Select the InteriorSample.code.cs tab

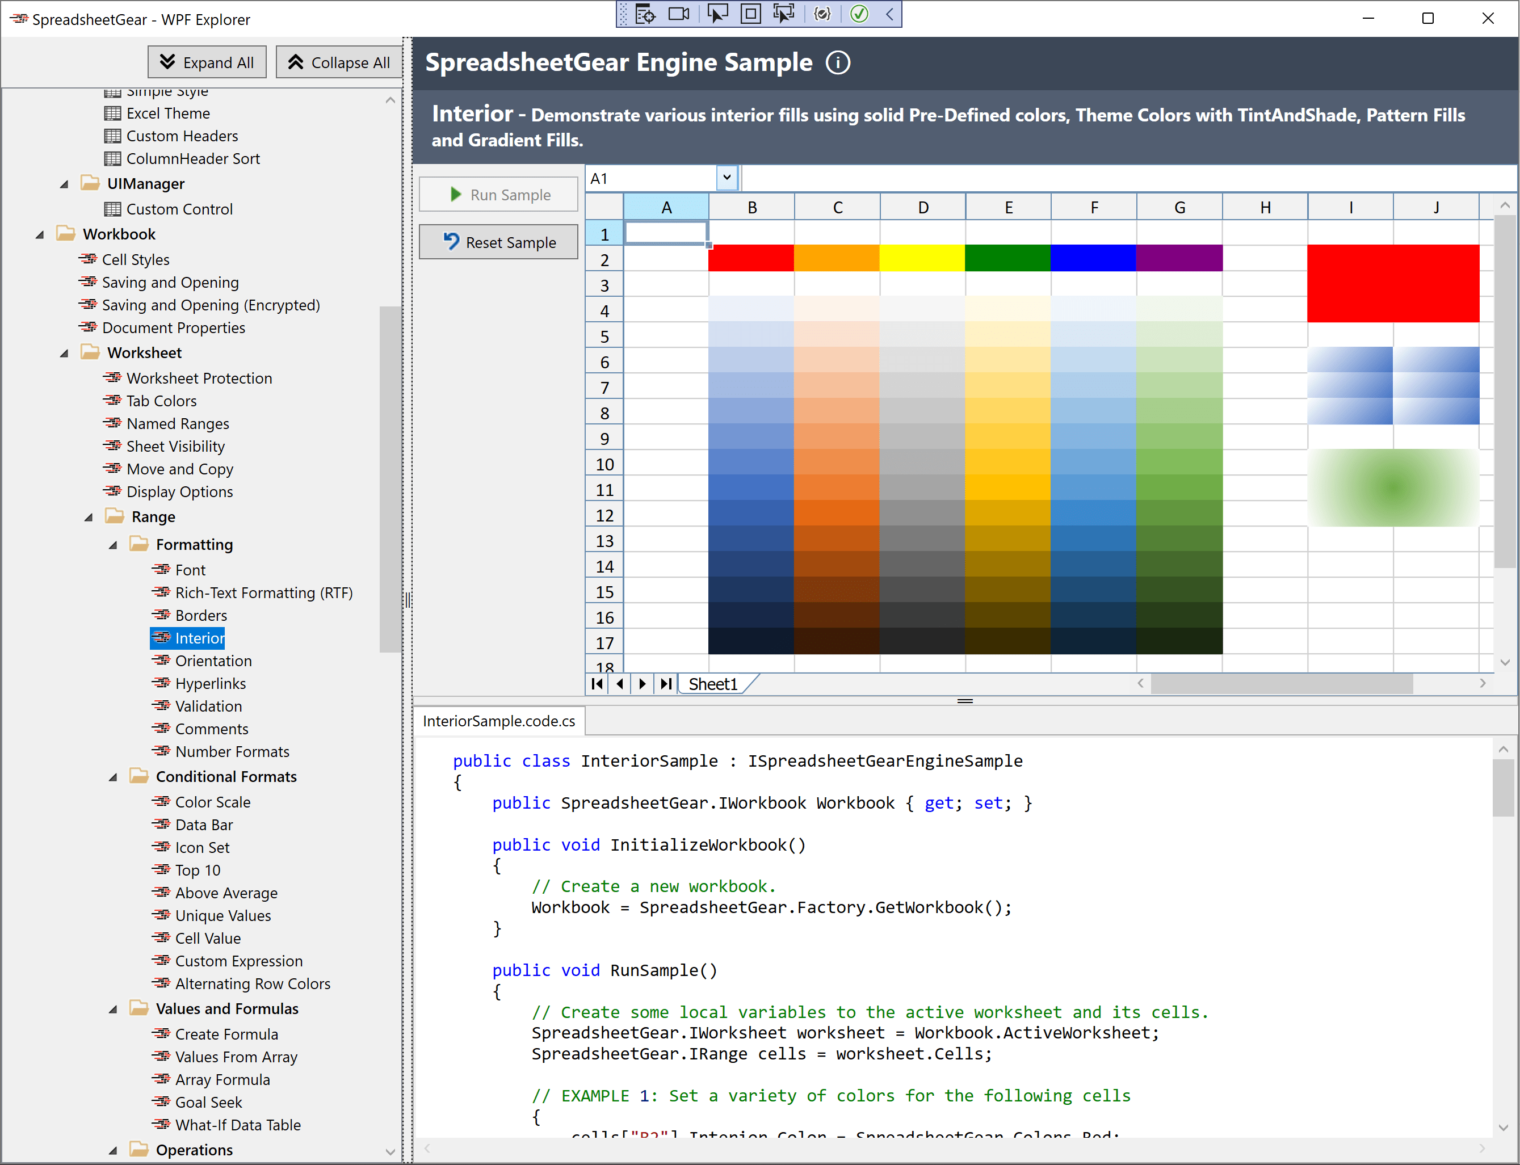498,721
